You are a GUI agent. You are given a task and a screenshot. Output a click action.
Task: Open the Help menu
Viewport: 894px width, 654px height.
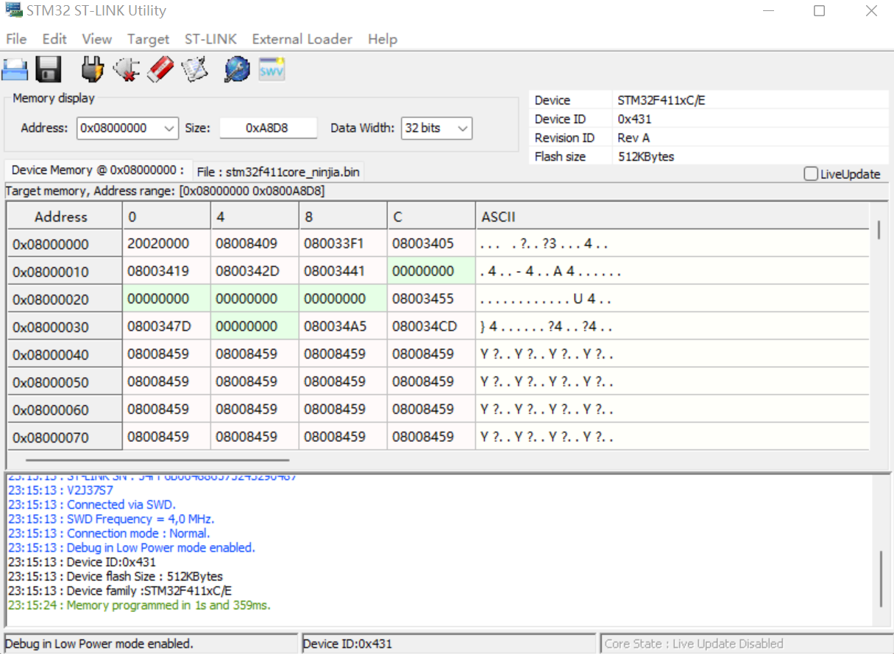click(383, 39)
